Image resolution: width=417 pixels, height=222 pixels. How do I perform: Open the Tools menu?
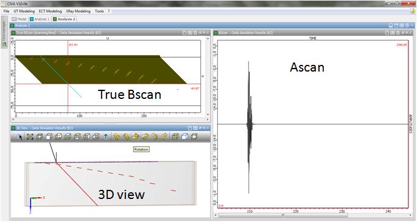point(99,11)
